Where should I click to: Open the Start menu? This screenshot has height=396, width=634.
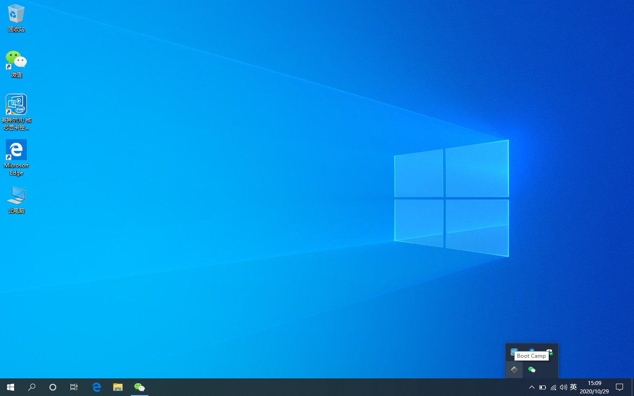(10, 387)
